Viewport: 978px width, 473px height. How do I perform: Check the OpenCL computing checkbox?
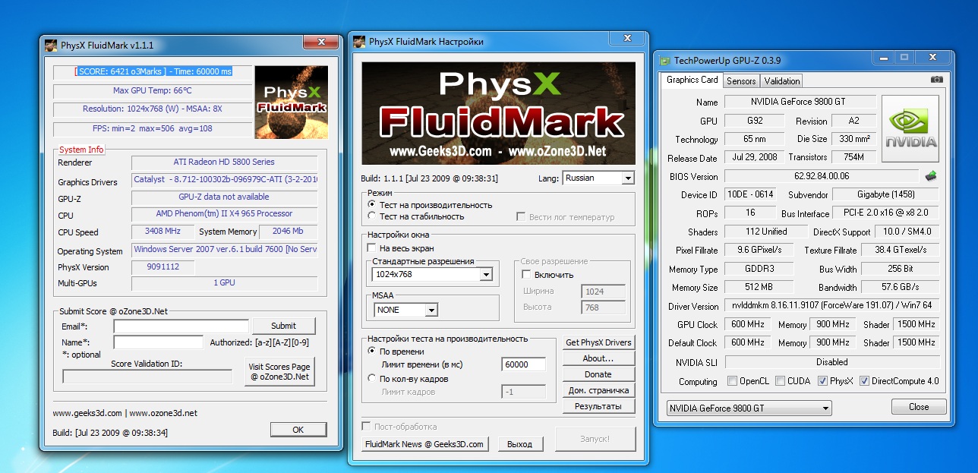click(732, 381)
